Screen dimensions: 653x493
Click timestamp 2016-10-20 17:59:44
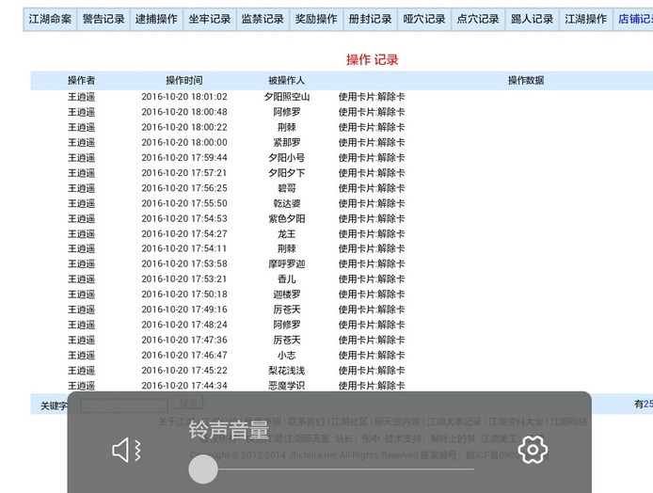tap(184, 158)
